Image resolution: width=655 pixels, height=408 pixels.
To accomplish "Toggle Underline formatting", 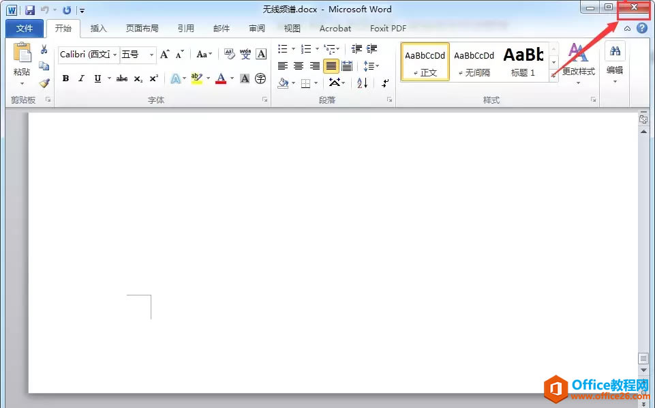I will [97, 78].
